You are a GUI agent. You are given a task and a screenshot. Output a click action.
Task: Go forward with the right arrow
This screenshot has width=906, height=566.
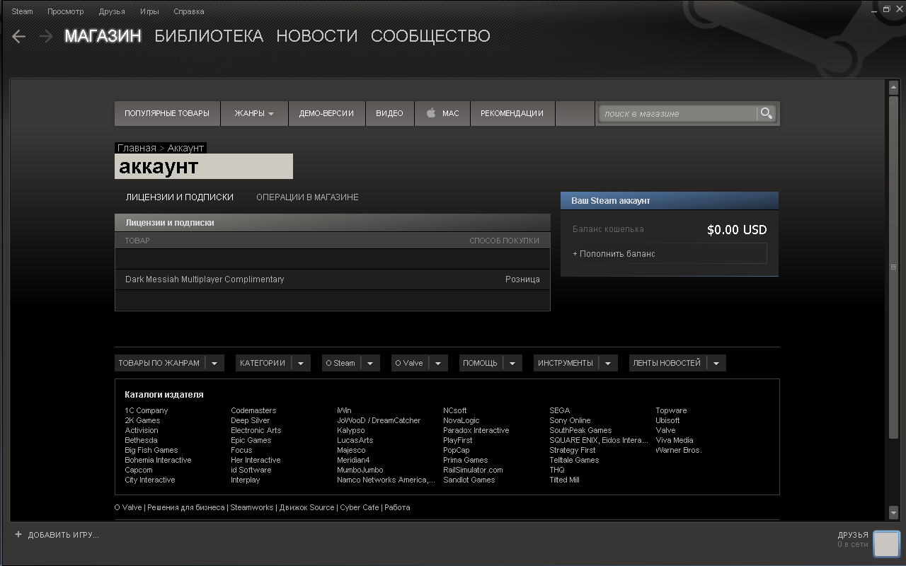pyautogui.click(x=46, y=36)
